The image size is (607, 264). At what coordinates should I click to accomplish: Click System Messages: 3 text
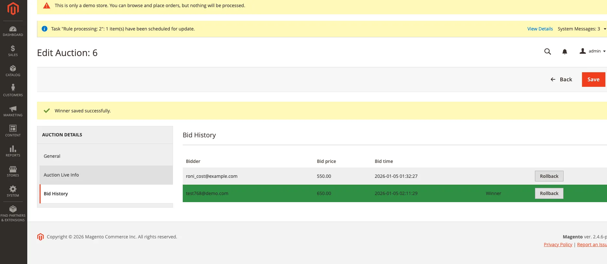579,29
